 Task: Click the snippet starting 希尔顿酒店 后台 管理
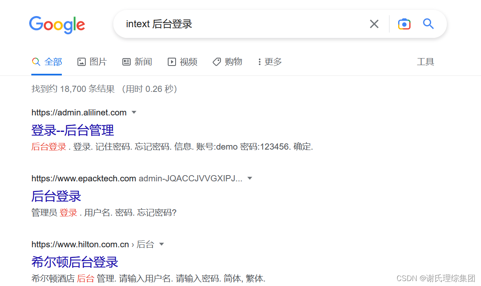click(148, 279)
